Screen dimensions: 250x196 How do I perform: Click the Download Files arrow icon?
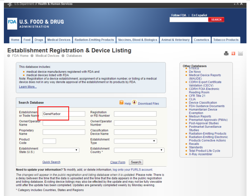pos(134,103)
